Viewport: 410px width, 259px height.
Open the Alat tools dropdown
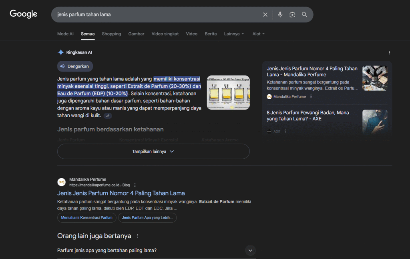point(258,34)
